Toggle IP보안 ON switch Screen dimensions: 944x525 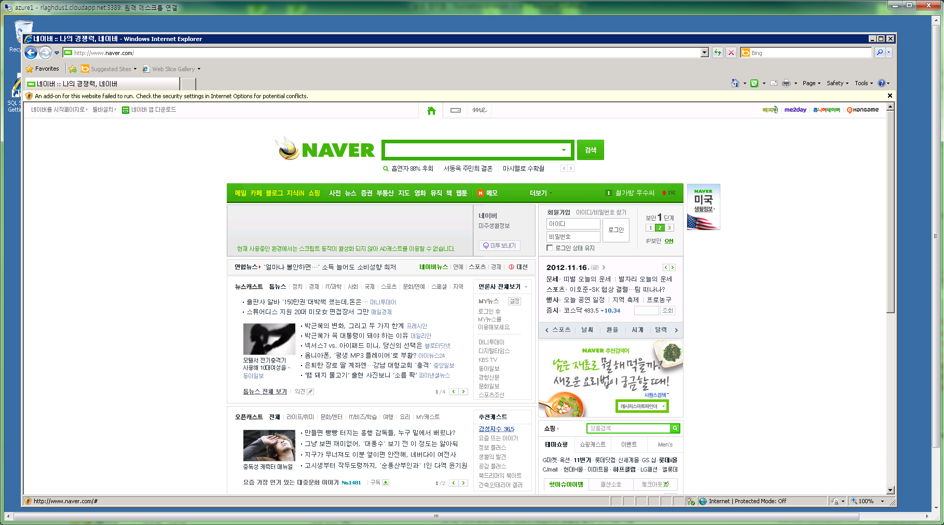pyautogui.click(x=669, y=241)
